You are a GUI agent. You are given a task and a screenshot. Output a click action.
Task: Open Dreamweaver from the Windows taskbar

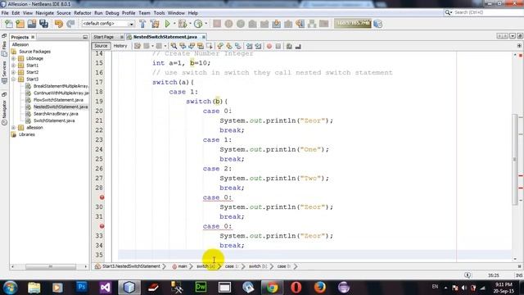201,288
